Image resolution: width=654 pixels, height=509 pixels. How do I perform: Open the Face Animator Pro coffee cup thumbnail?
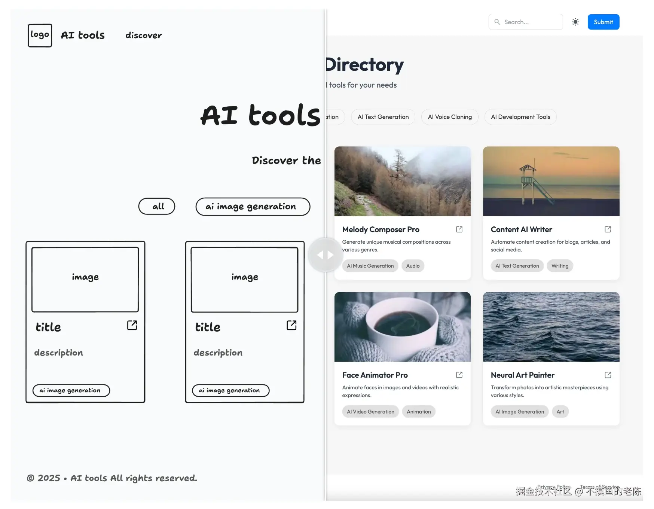pos(403,327)
